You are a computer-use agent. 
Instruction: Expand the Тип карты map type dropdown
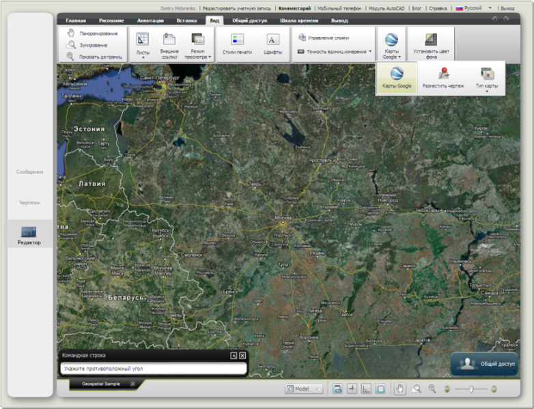pyautogui.click(x=487, y=78)
